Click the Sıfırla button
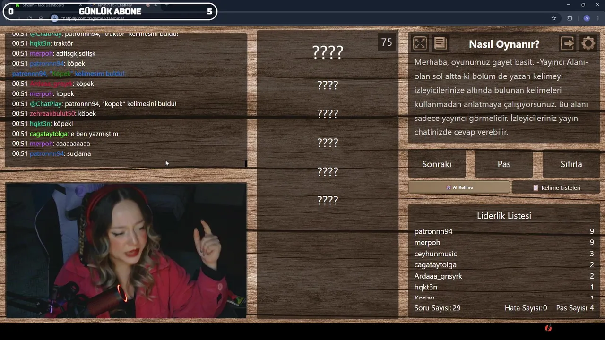Viewport: 605px width, 340px height. pyautogui.click(x=571, y=164)
